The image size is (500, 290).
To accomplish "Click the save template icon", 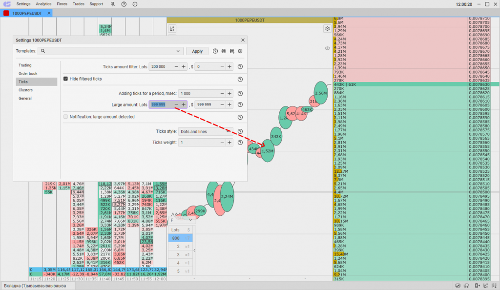I will tap(232, 51).
